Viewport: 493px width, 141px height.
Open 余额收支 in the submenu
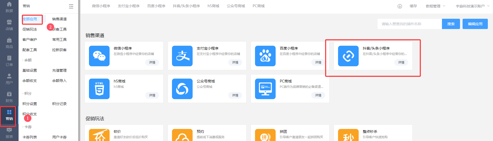click(x=30, y=81)
